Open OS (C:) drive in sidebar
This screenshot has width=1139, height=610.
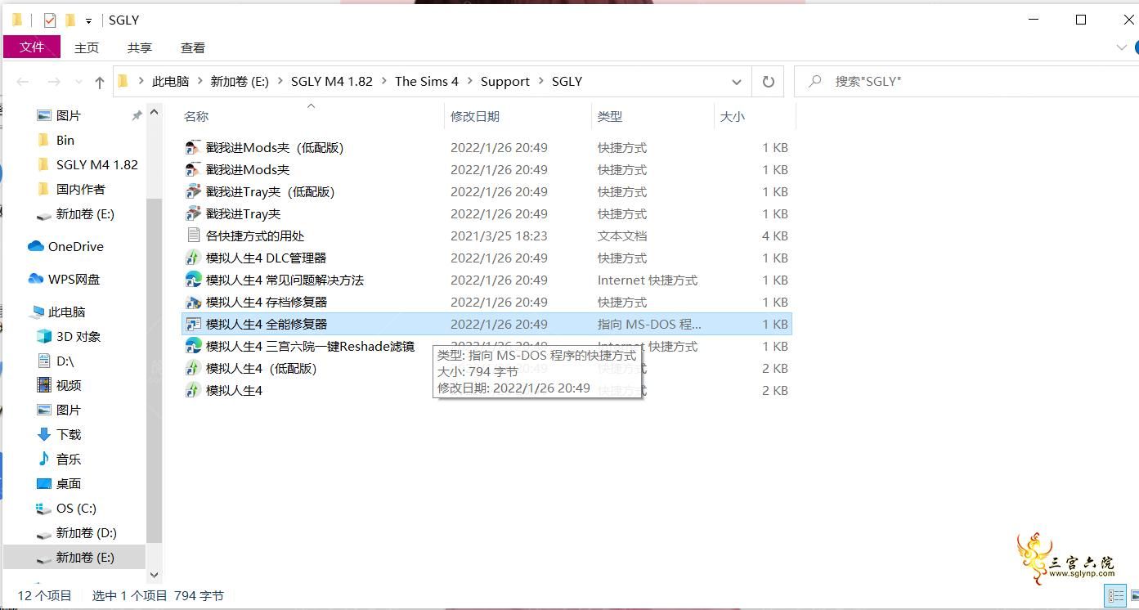(76, 509)
